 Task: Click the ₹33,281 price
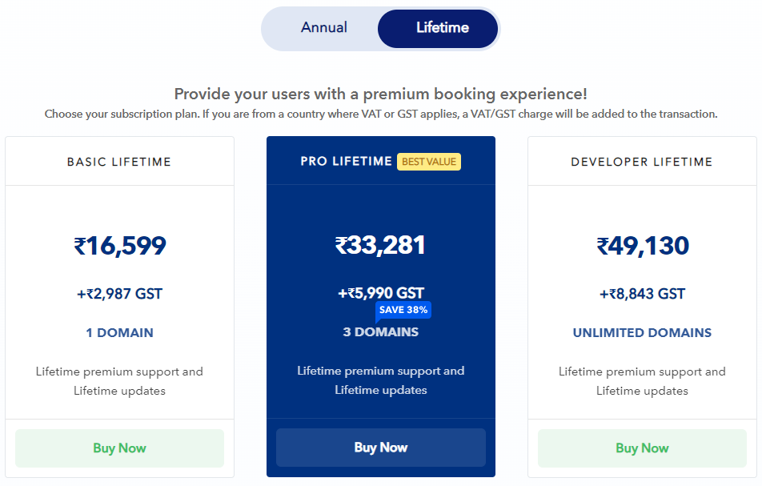[x=381, y=245]
